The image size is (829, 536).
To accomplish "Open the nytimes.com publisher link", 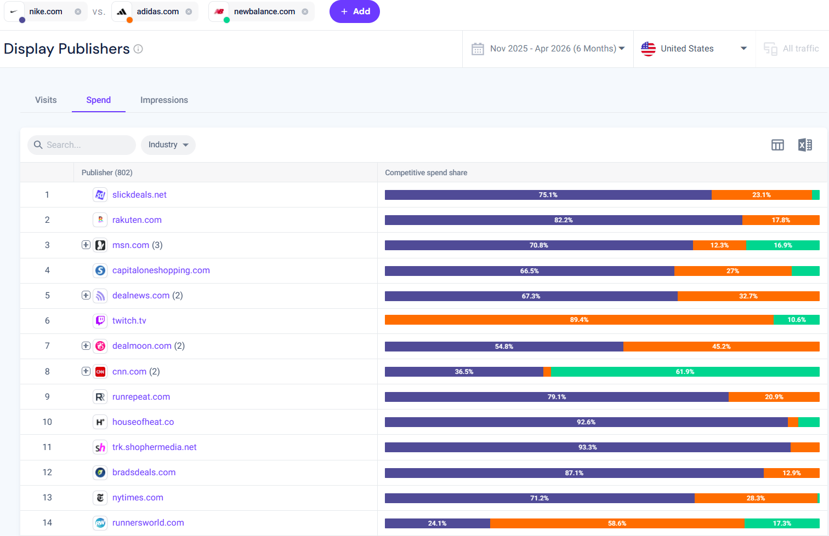I will [x=138, y=498].
